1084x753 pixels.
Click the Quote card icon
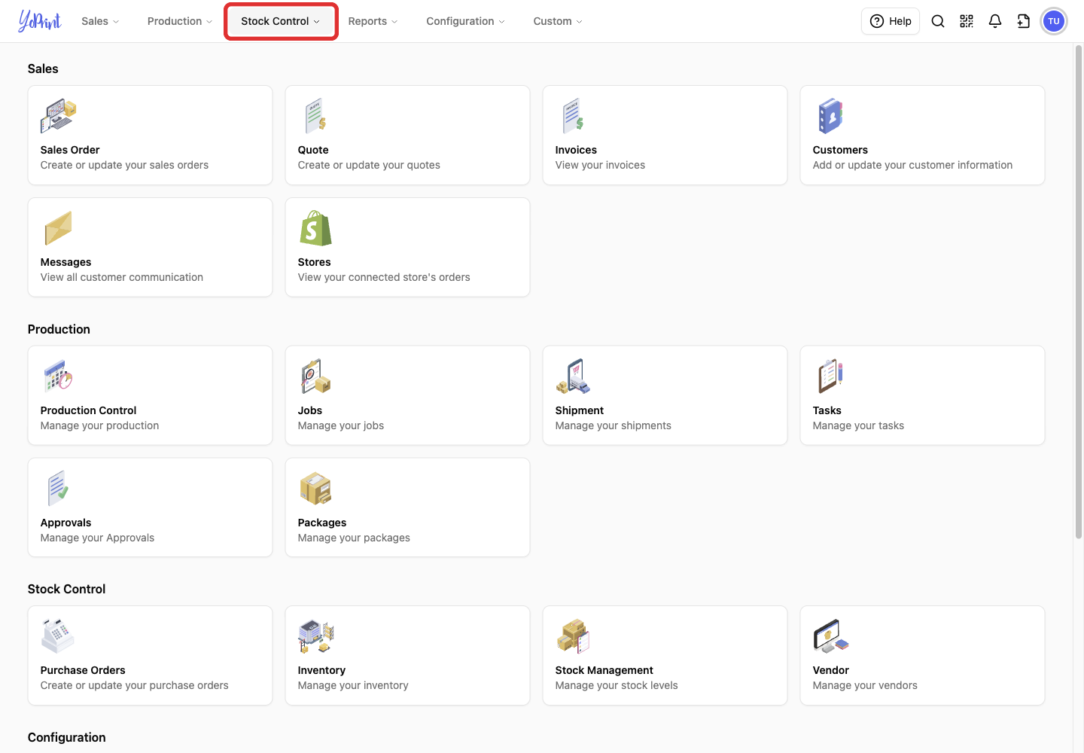click(x=316, y=116)
